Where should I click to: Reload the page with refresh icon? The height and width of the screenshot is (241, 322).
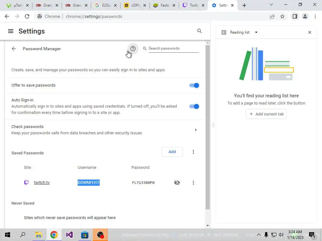pos(27,16)
